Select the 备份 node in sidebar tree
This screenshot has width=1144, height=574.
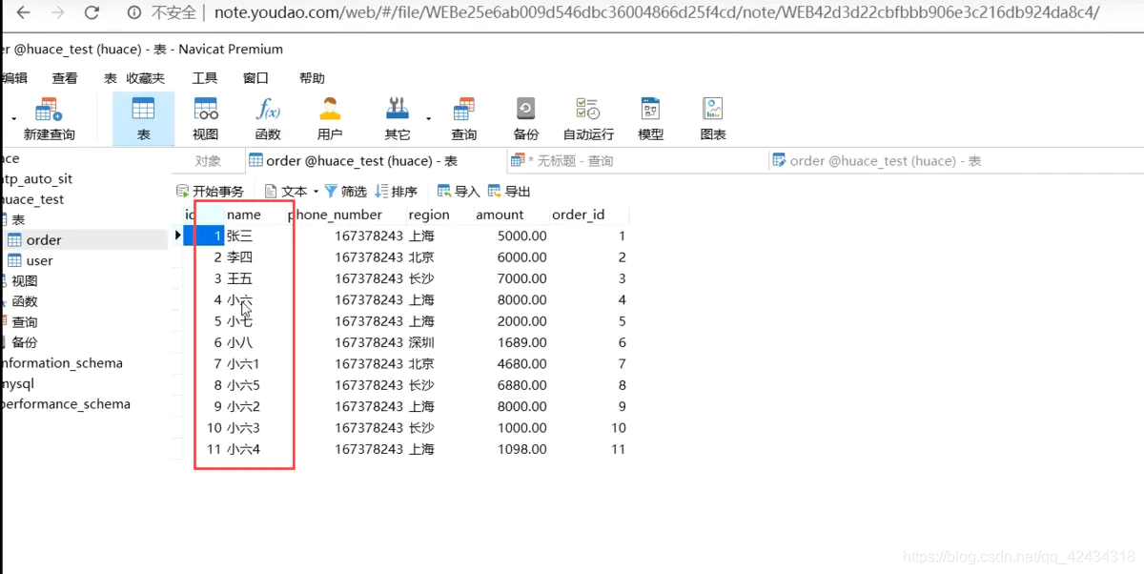coord(24,342)
